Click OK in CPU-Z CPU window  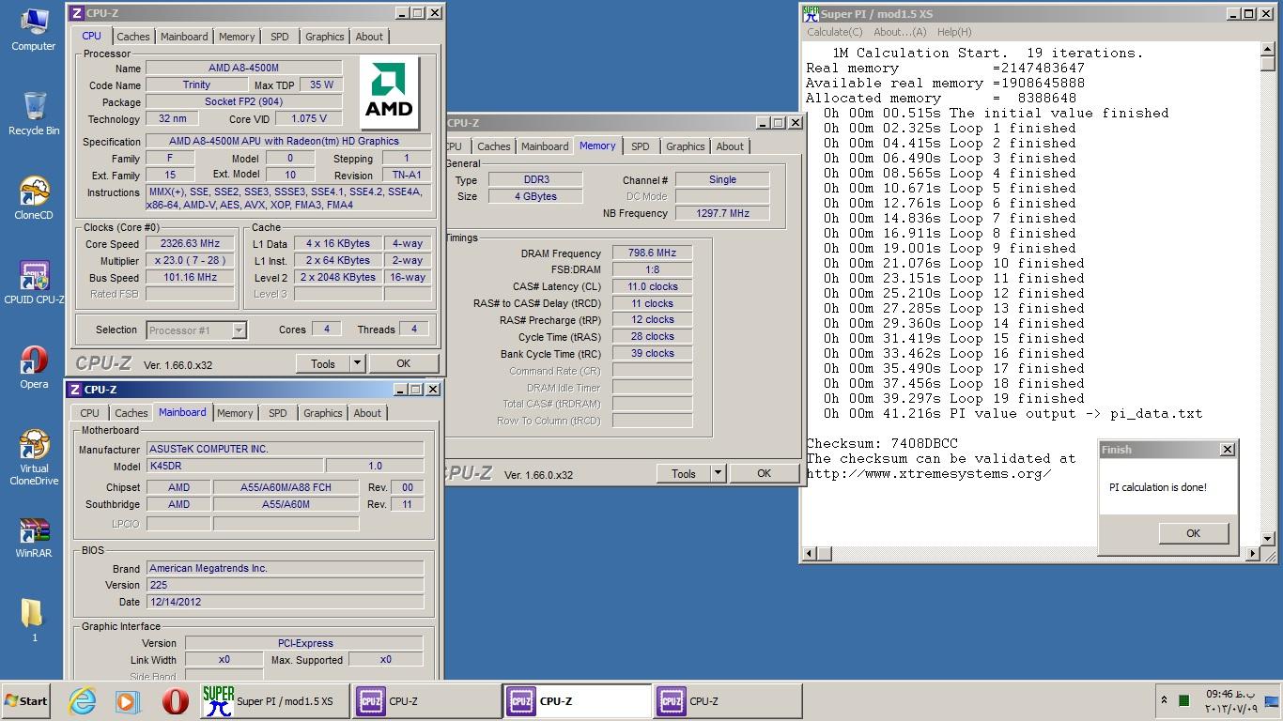coord(403,363)
